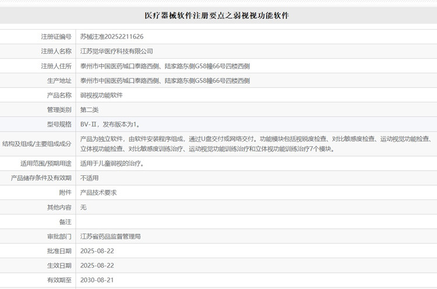437x289 pixels.
Task: Select registration number 苏械注准20252211626
Action: 112,37
